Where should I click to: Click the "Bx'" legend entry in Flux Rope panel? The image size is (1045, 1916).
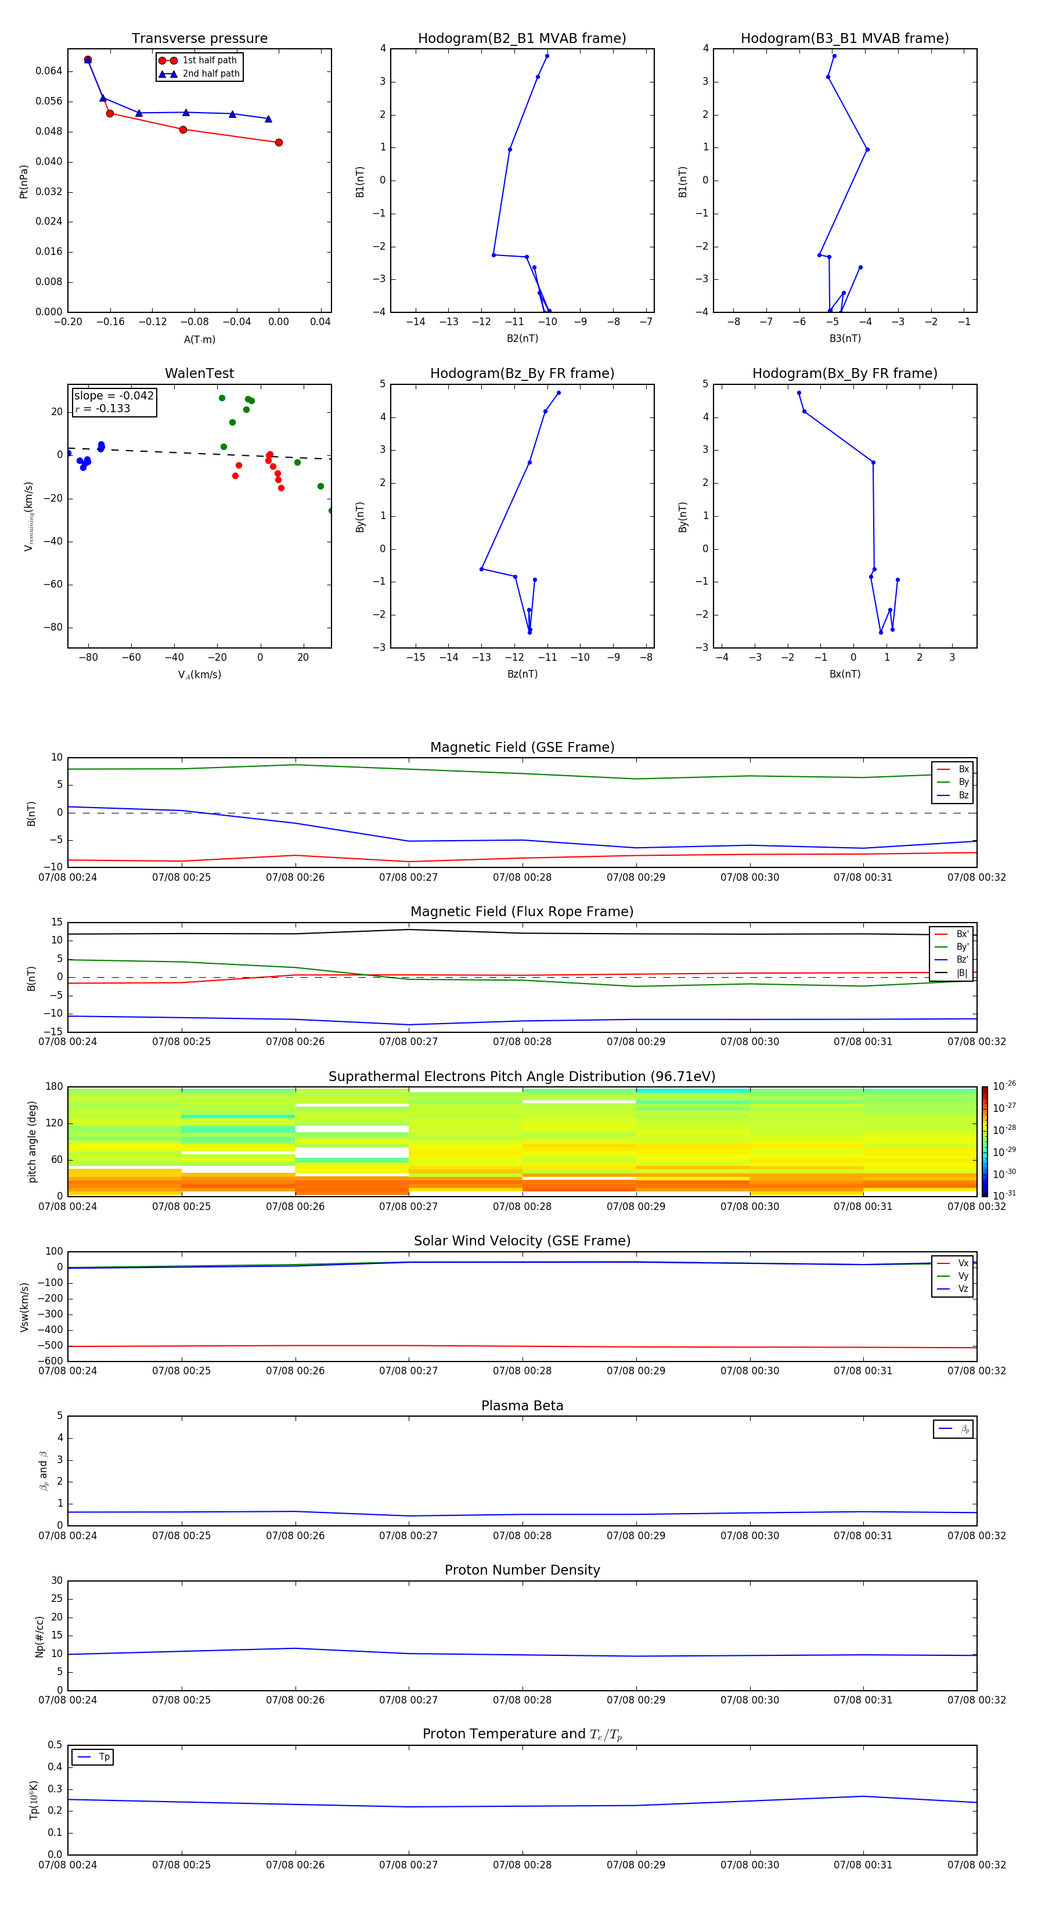point(952,934)
